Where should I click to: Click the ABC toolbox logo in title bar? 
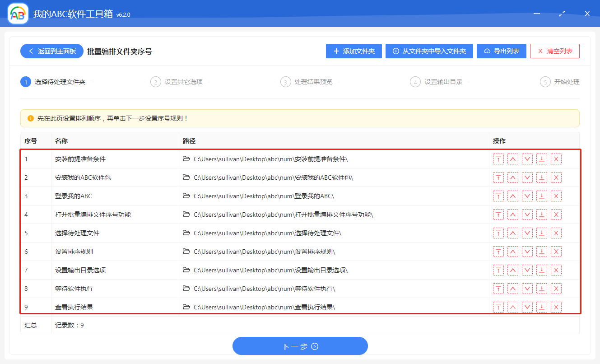click(x=16, y=14)
